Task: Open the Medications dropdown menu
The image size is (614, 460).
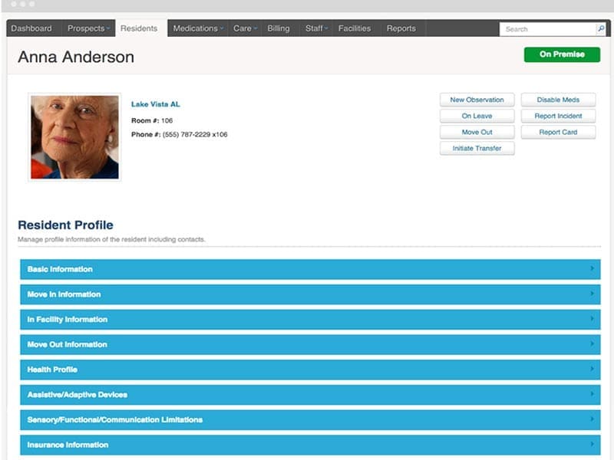Action: (x=197, y=28)
